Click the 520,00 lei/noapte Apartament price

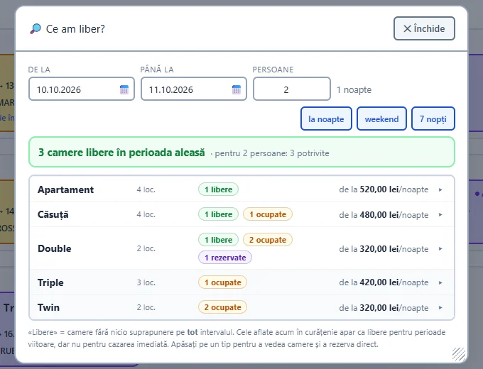pos(394,189)
